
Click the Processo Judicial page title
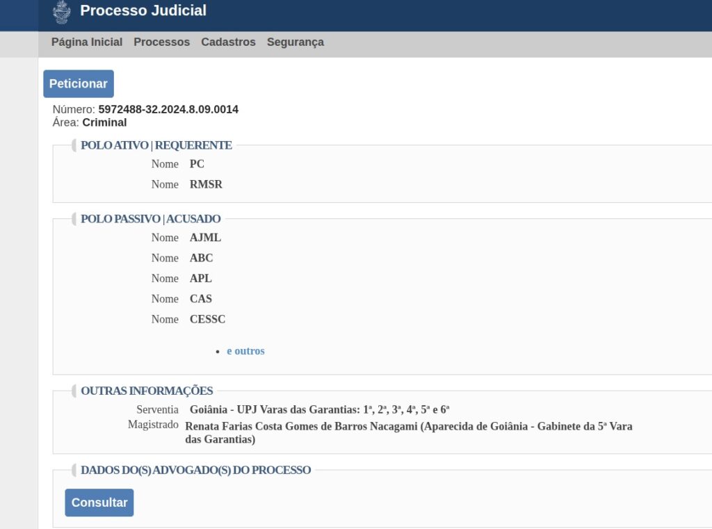pyautogui.click(x=143, y=11)
